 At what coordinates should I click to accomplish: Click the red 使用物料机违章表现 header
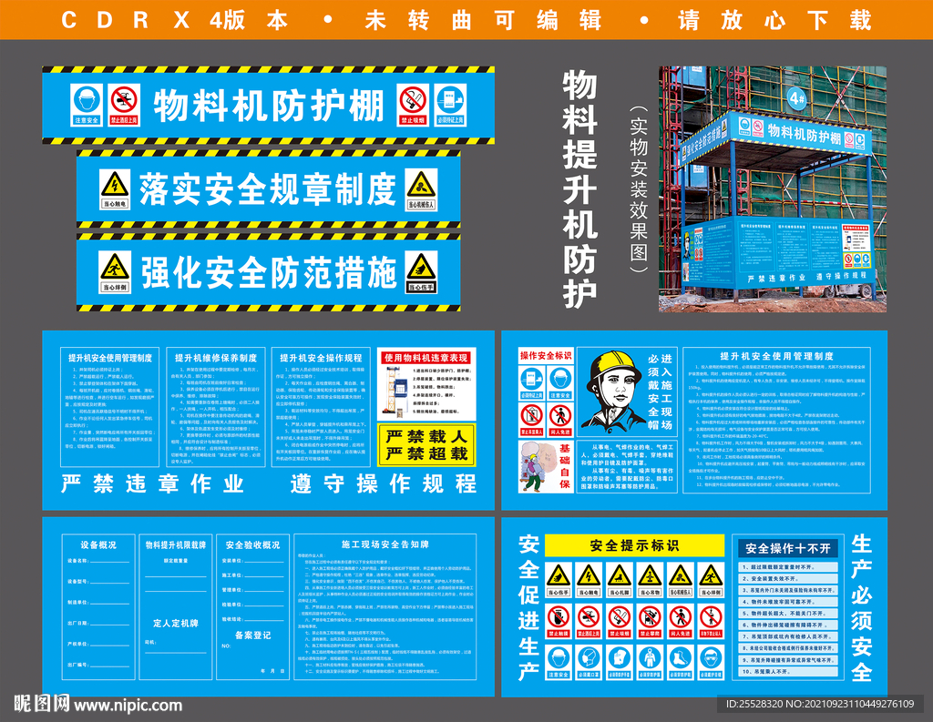426,358
